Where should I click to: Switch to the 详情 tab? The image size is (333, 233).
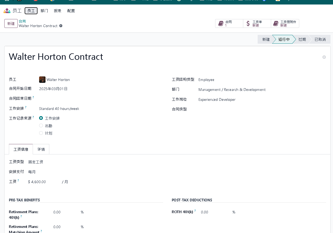coord(41,149)
